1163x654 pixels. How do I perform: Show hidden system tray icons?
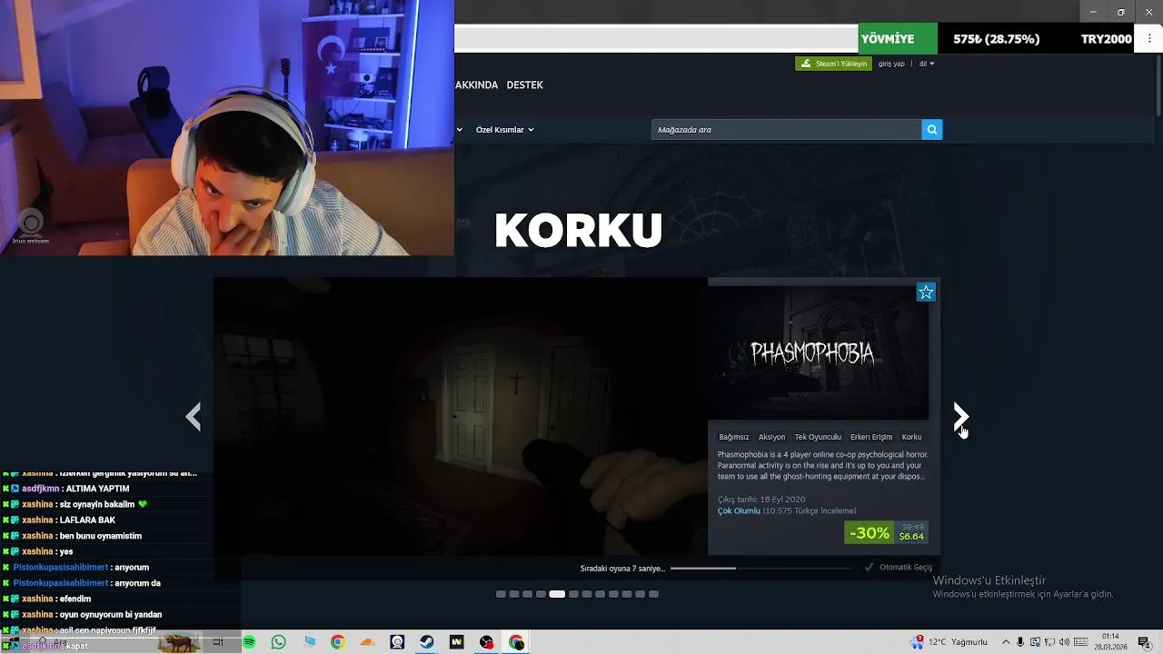pos(1005,642)
